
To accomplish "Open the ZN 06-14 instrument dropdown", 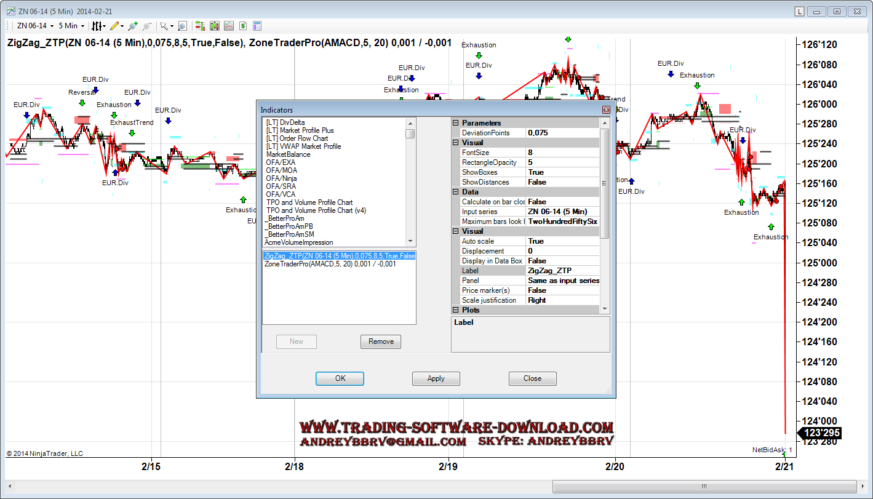I will (35, 26).
